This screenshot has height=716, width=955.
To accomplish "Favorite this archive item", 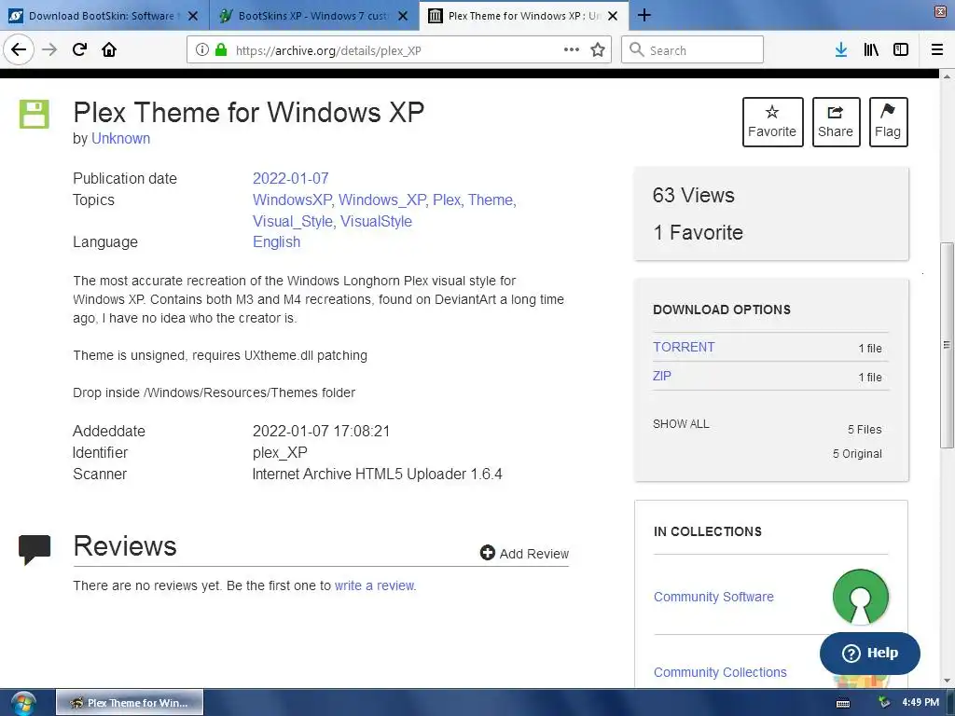I will [772, 122].
